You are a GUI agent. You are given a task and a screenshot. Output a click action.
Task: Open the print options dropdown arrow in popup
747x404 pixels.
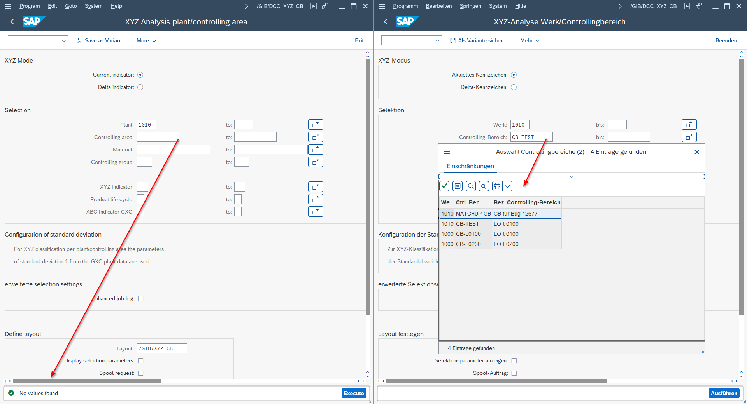(x=507, y=186)
